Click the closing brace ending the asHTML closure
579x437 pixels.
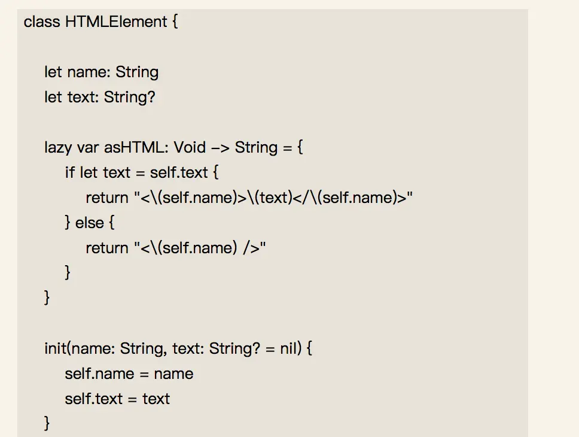(x=47, y=298)
